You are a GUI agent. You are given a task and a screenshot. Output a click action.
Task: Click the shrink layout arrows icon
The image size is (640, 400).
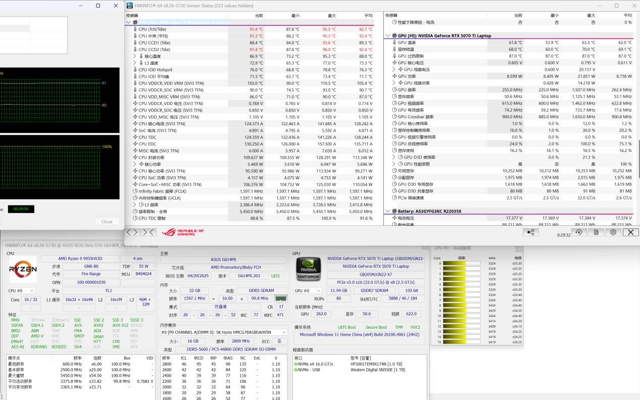point(148,232)
